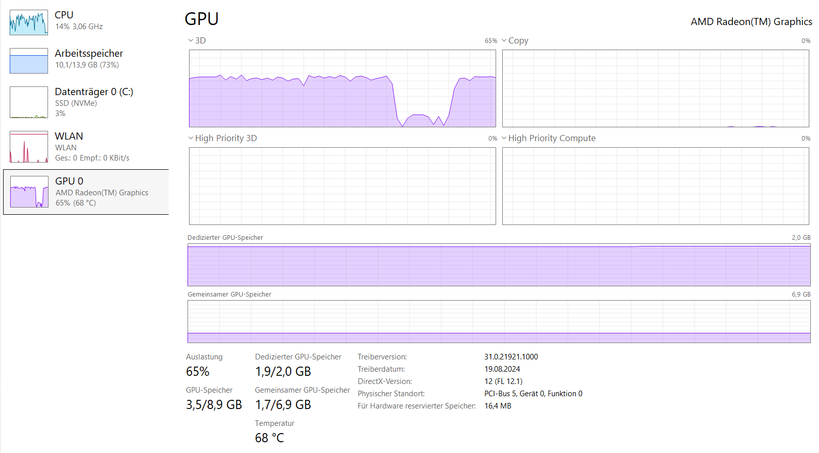Click the High Priority Compute graph area

pos(656,186)
